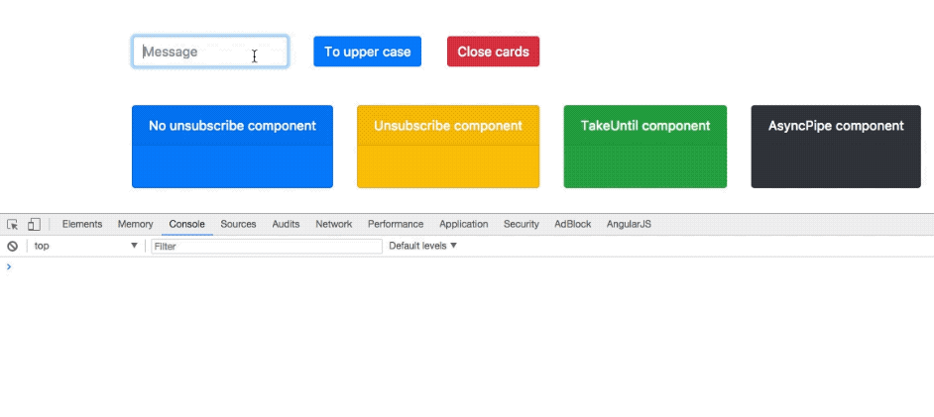Click the console prompt chevron
The height and width of the screenshot is (417, 934).
click(x=9, y=266)
